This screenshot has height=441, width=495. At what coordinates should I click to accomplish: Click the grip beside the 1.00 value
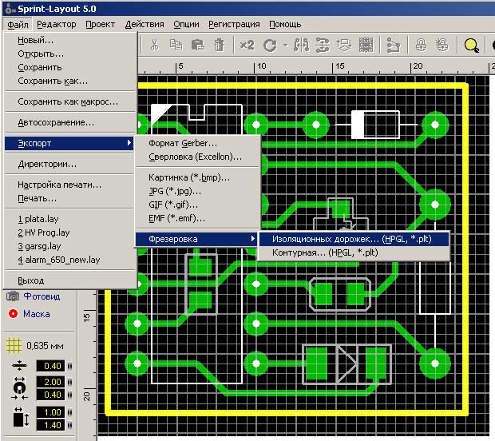[x=69, y=412]
